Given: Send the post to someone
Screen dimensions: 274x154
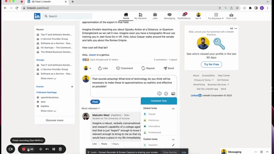Looking at the screenshot, I should 168,68.
